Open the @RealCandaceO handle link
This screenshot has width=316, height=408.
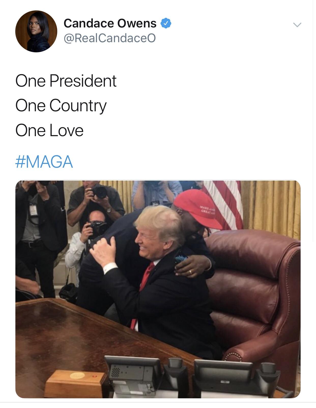point(110,38)
